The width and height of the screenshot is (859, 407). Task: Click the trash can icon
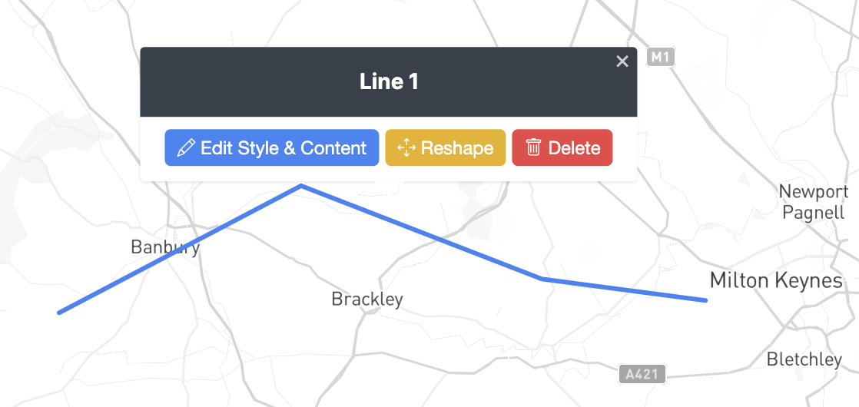click(x=534, y=147)
